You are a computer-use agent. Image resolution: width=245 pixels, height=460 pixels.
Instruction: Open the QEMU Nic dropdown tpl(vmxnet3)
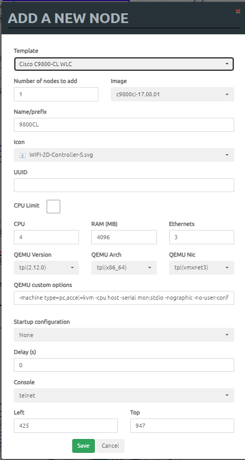(x=201, y=267)
